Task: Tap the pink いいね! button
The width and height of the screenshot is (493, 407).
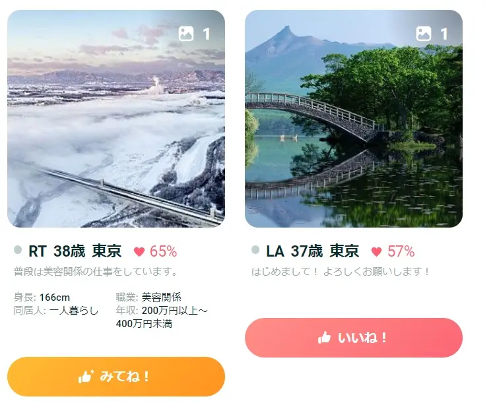Action: click(354, 338)
